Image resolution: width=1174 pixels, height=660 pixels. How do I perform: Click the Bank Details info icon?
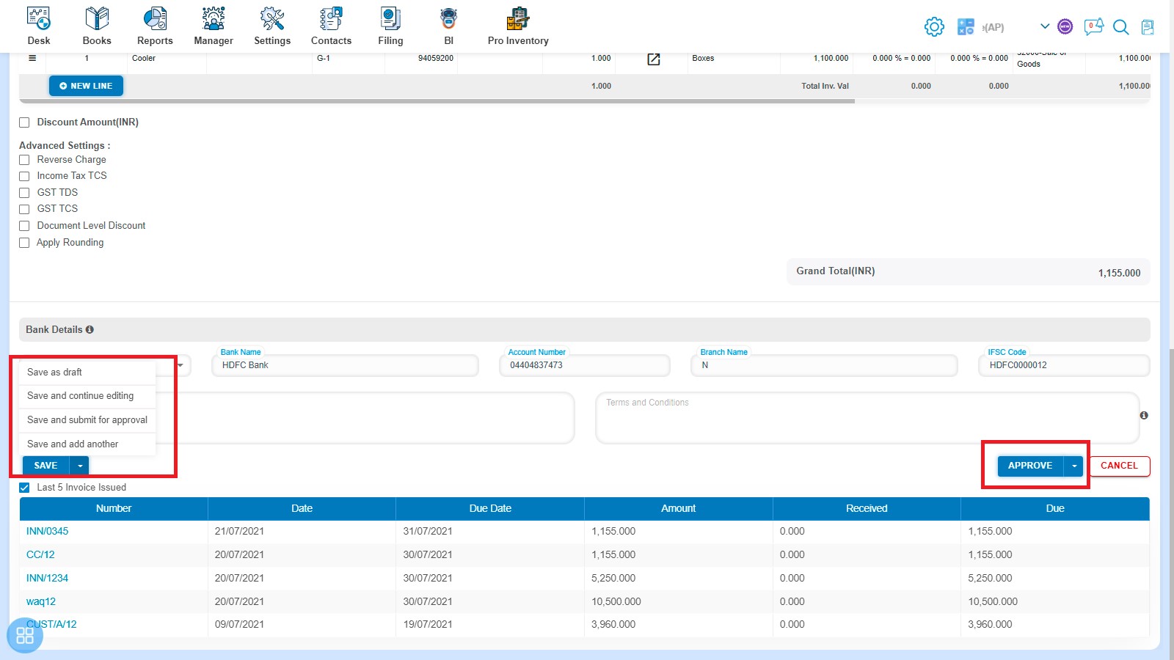[90, 330]
